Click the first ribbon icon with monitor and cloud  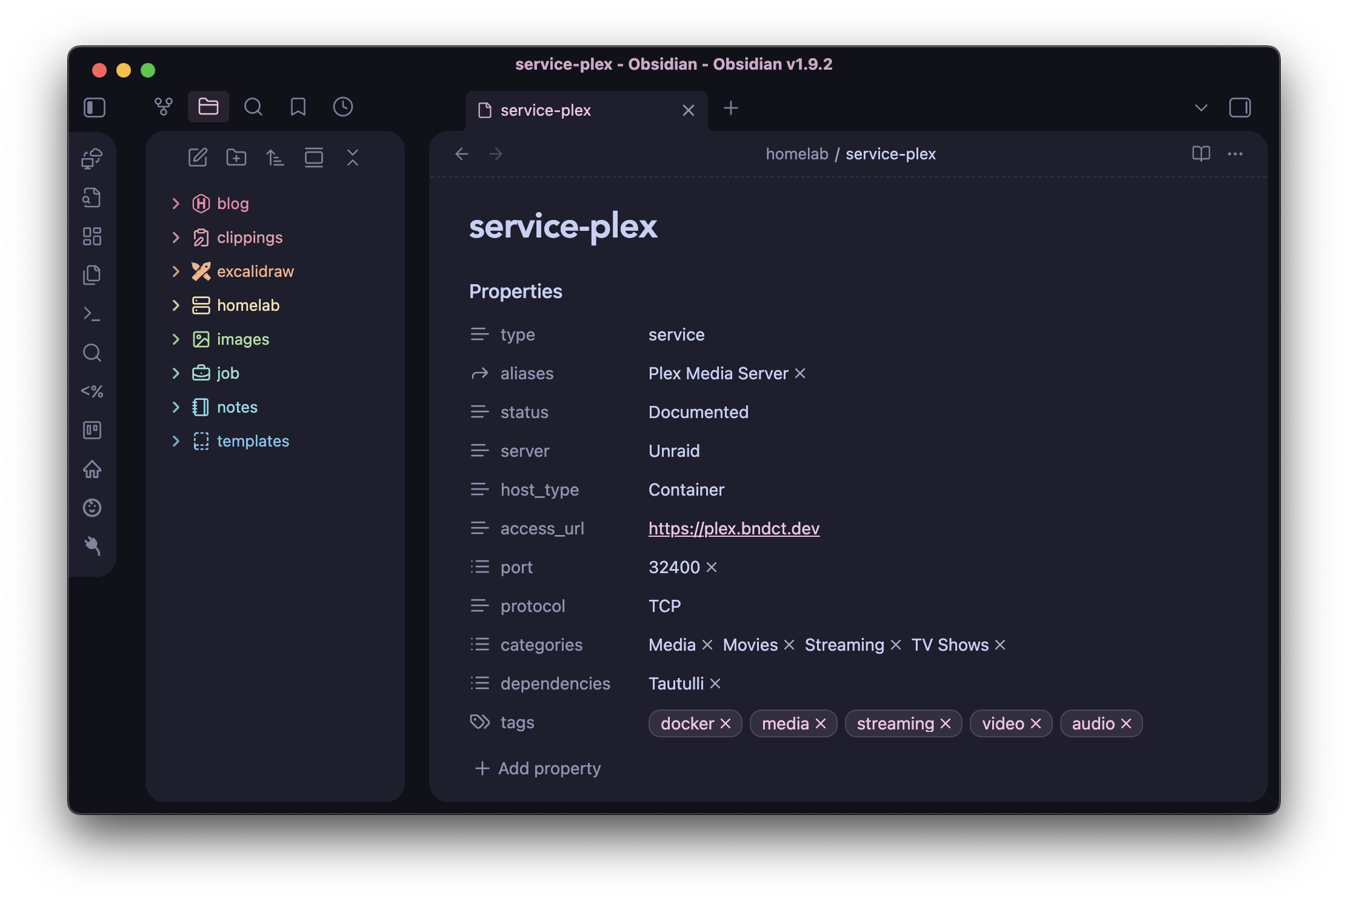(92, 159)
